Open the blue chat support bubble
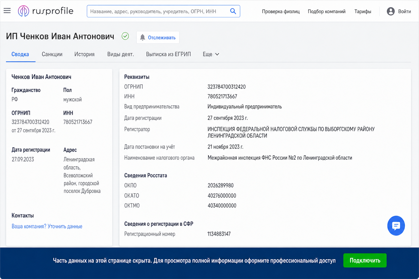Viewport: 419px width, 279px height. (396, 226)
